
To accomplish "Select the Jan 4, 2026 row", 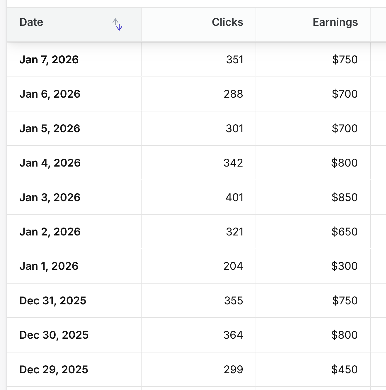I will tap(50, 163).
